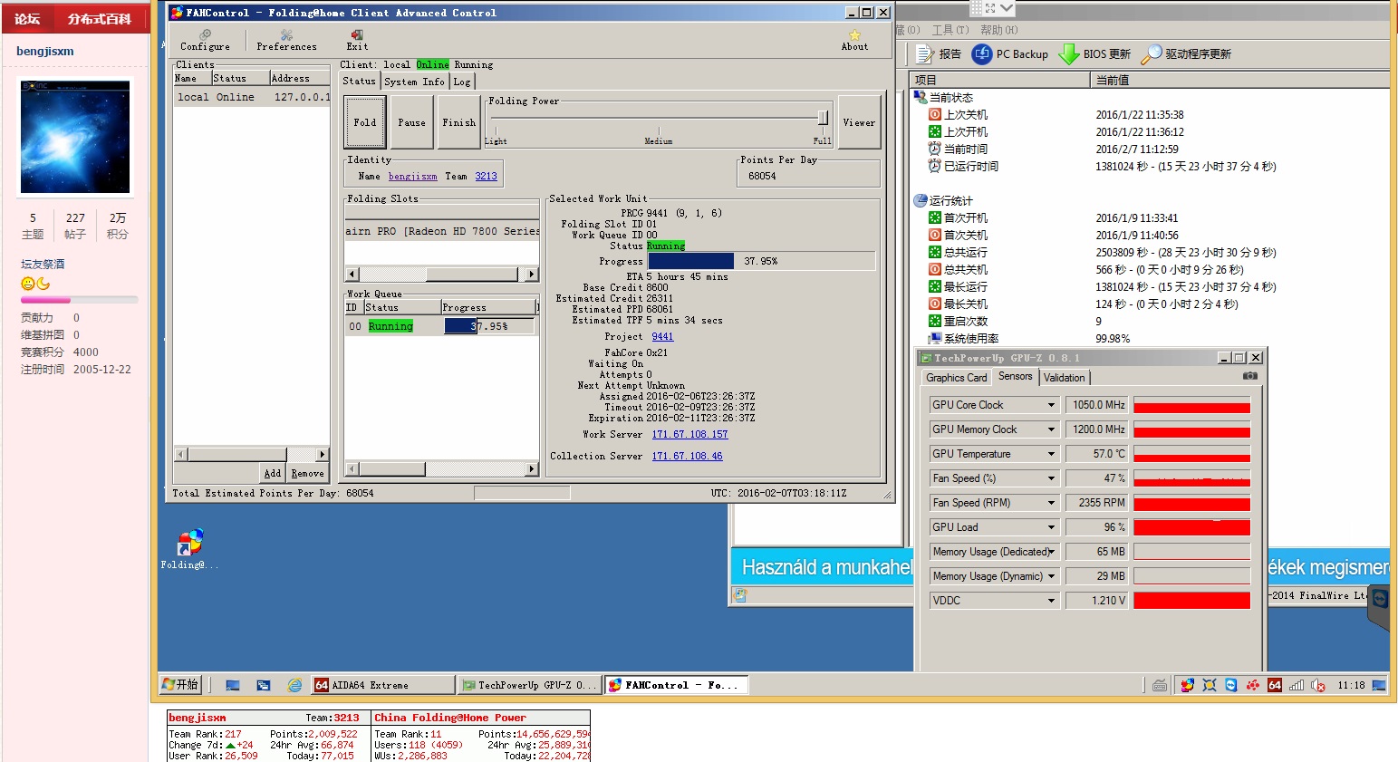Open Work Server 171.67.108.157 link
This screenshot has width=1398, height=762.
689,434
